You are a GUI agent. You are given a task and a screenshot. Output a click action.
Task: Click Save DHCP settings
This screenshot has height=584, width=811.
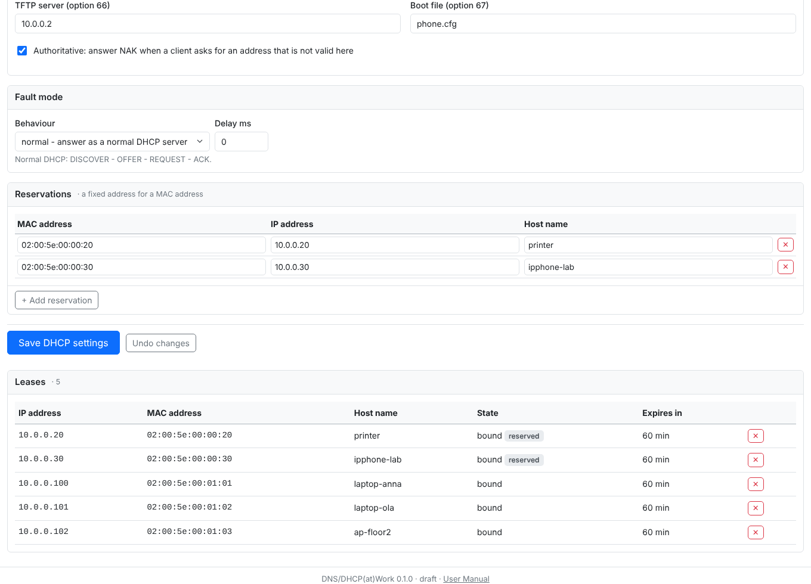[63, 343]
